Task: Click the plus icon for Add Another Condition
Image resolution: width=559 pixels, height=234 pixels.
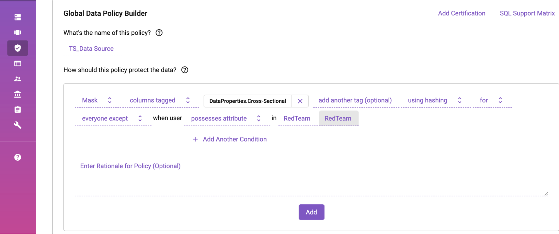Action: tap(195, 139)
